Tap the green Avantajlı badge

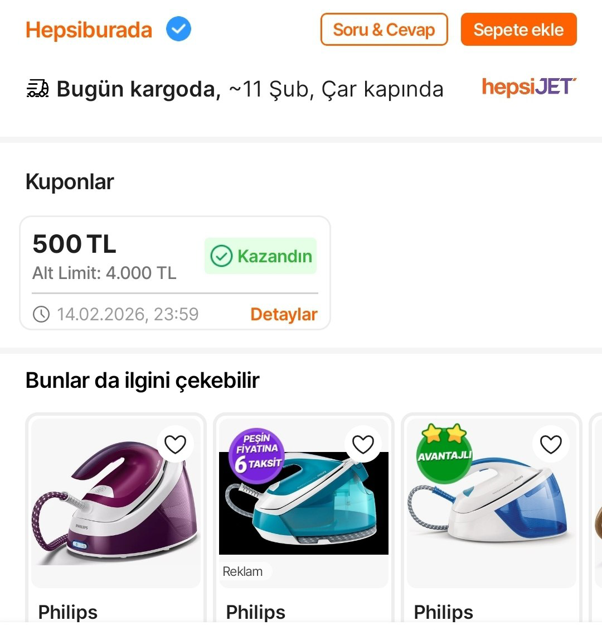[x=444, y=453]
